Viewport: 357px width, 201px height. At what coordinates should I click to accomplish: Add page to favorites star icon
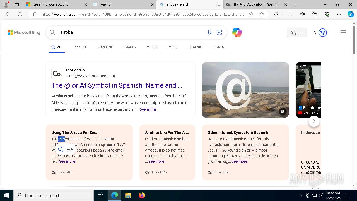coord(262,14)
